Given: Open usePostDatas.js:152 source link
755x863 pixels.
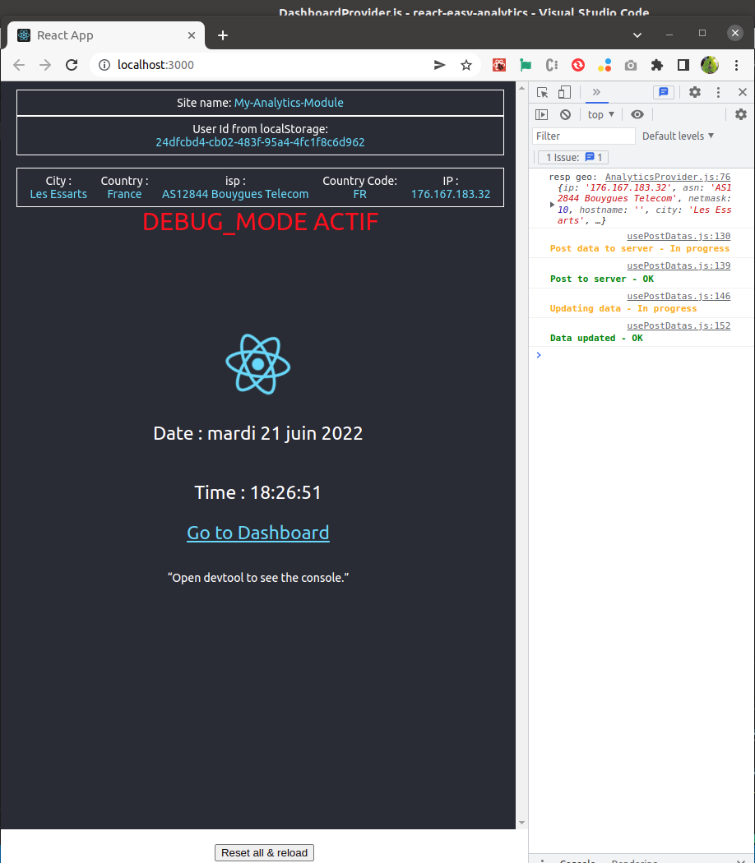Looking at the screenshot, I should click(x=679, y=325).
